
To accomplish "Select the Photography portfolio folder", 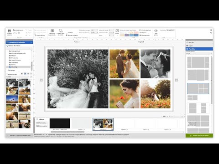I will point(18,53).
